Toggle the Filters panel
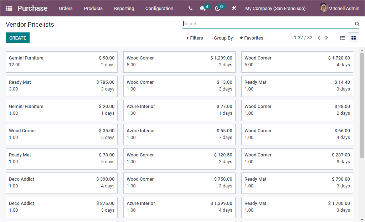 194,38
